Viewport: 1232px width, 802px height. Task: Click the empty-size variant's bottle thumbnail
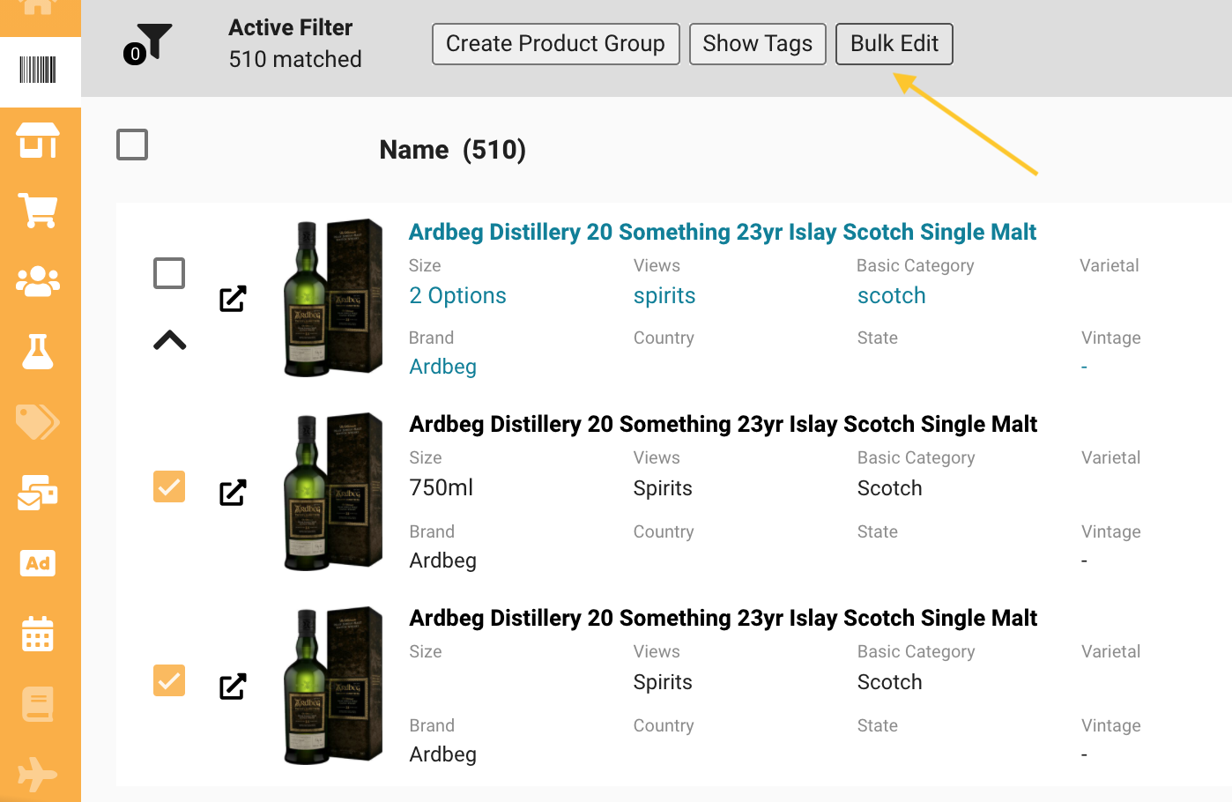pyautogui.click(x=333, y=686)
